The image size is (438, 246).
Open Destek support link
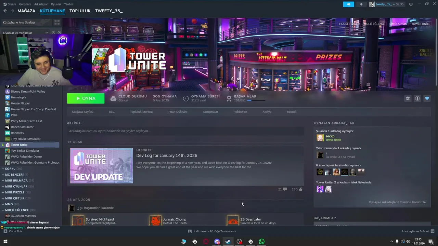tap(292, 112)
